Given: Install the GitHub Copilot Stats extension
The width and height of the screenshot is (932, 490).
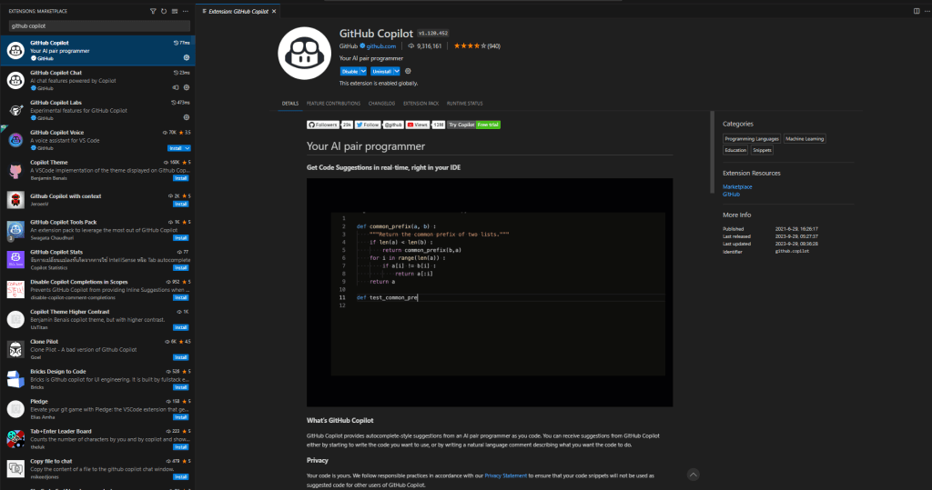Looking at the screenshot, I should [x=181, y=268].
